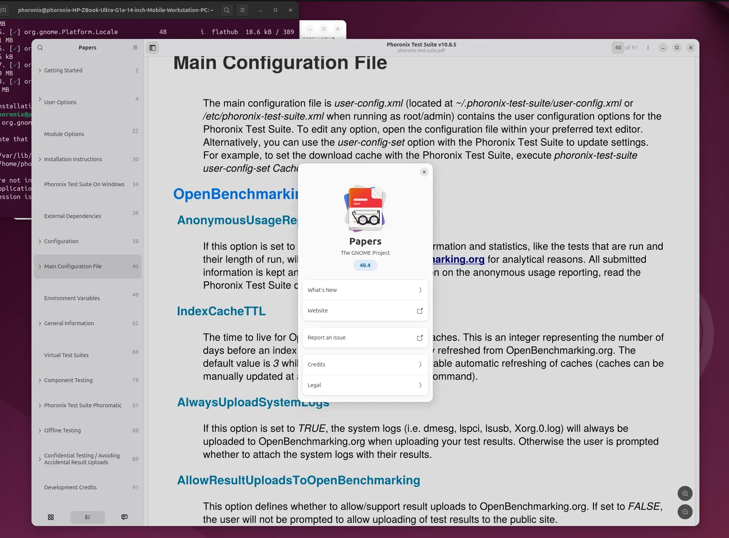Click the terminal window search icon
Screen dimensions: 729x538
point(226,10)
